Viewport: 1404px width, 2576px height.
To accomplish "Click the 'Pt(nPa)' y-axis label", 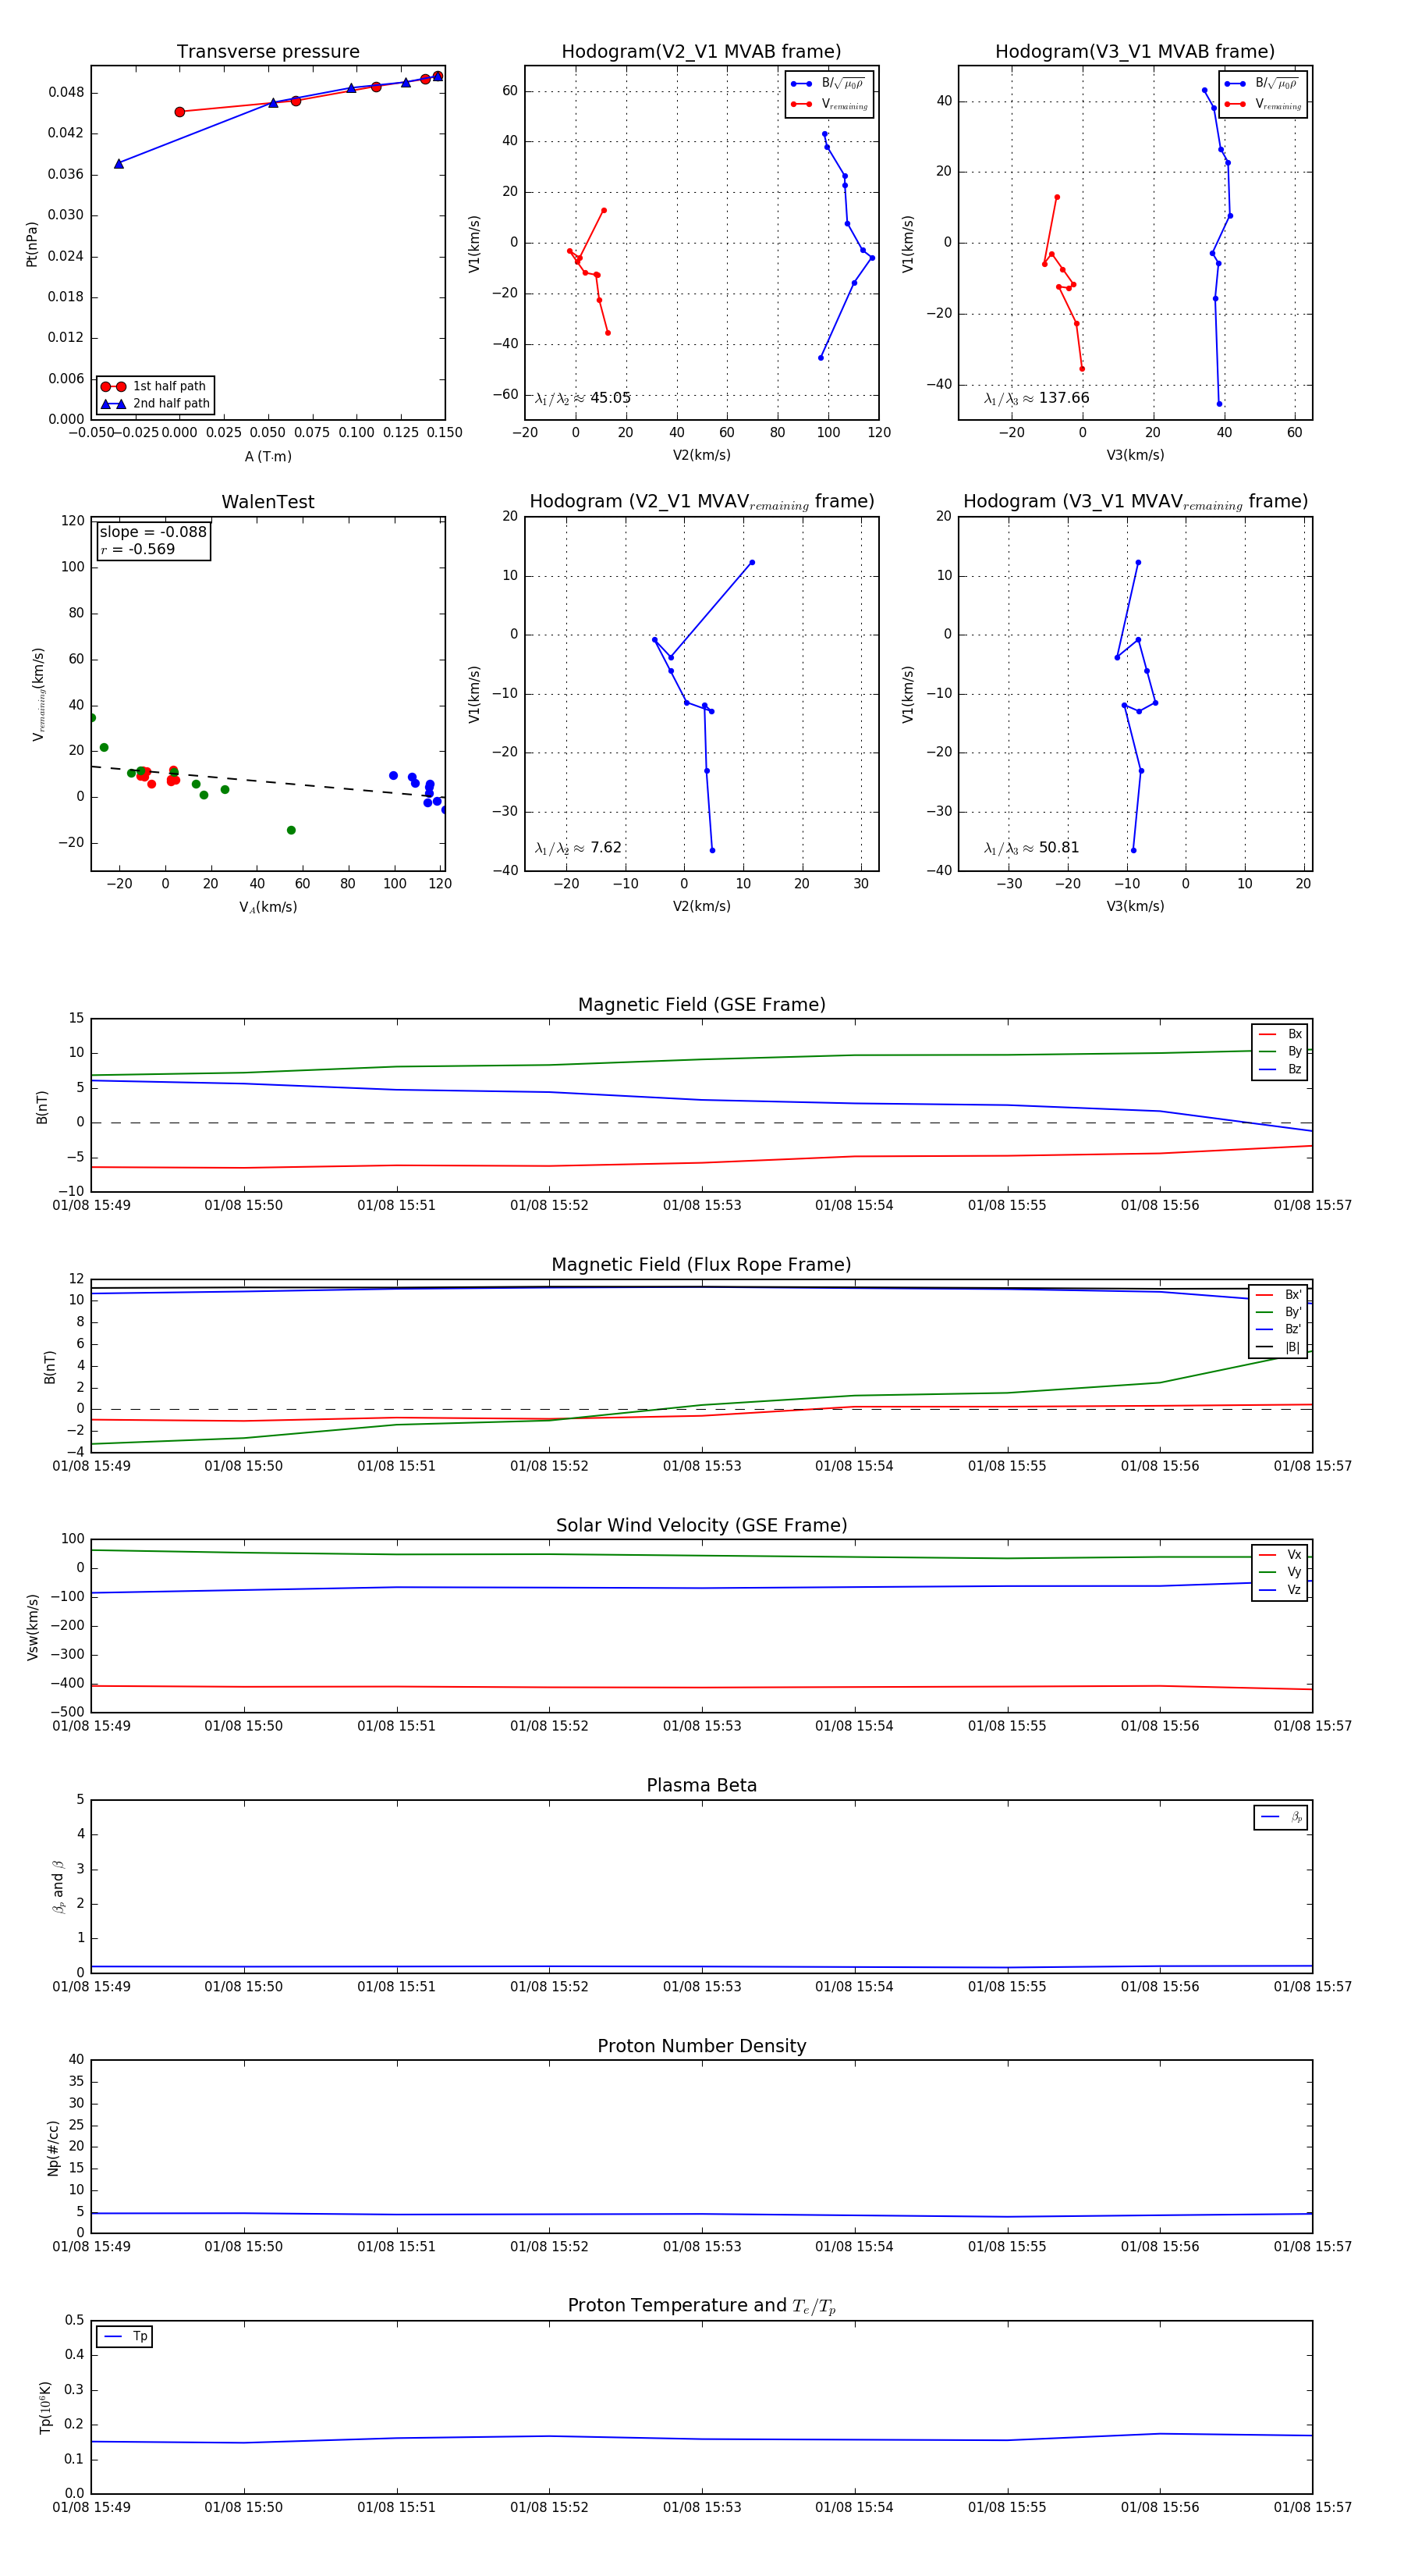I will 31,244.
